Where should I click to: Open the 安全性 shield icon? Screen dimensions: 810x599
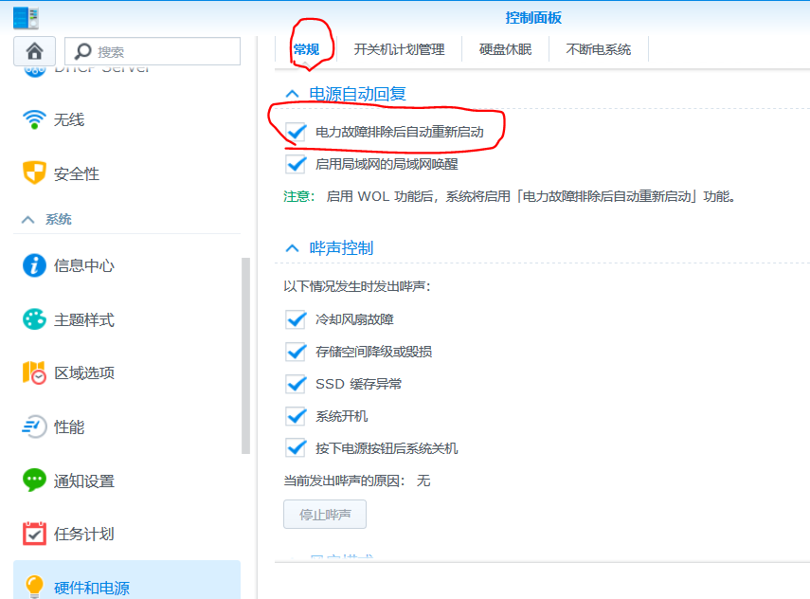point(35,173)
